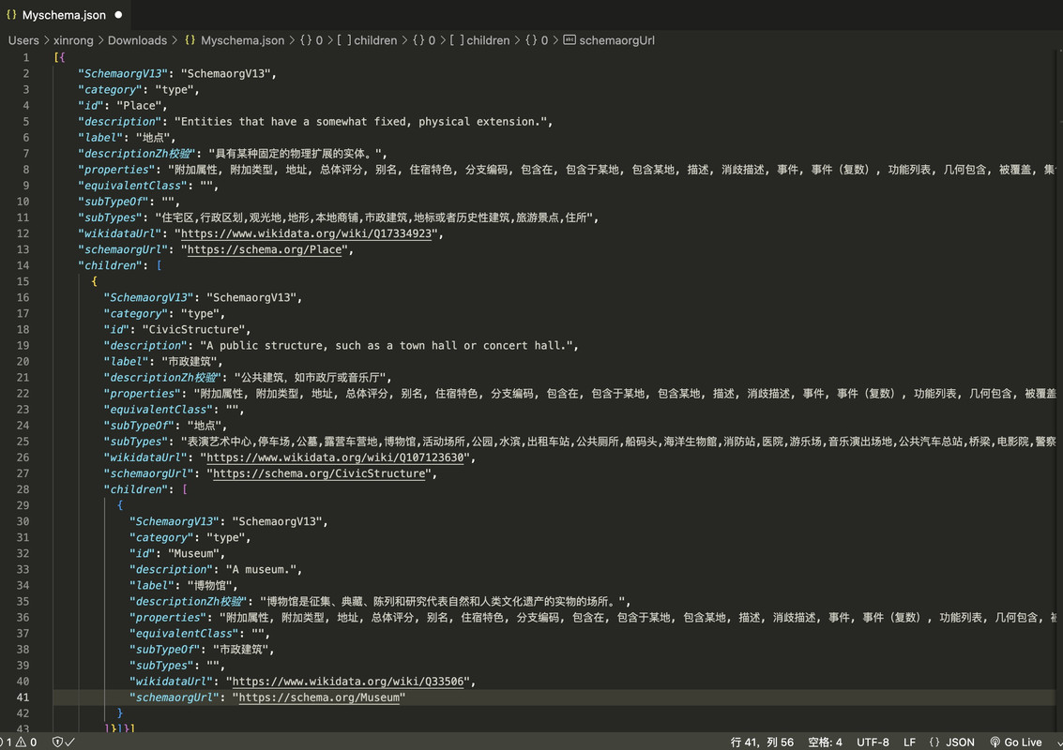Click the JSON braces language icon
Image resolution: width=1063 pixels, height=750 pixels.
tap(934, 742)
